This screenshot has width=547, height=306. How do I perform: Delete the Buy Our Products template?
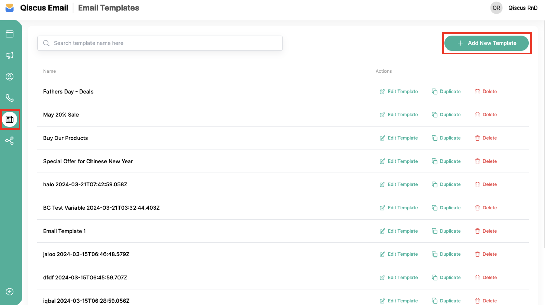pos(486,138)
